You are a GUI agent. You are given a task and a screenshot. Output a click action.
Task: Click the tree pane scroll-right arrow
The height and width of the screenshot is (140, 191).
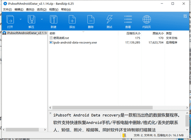pos(45,130)
